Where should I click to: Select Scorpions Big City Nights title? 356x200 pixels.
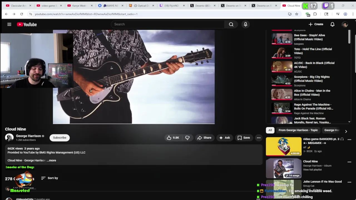pyautogui.click(x=312, y=79)
